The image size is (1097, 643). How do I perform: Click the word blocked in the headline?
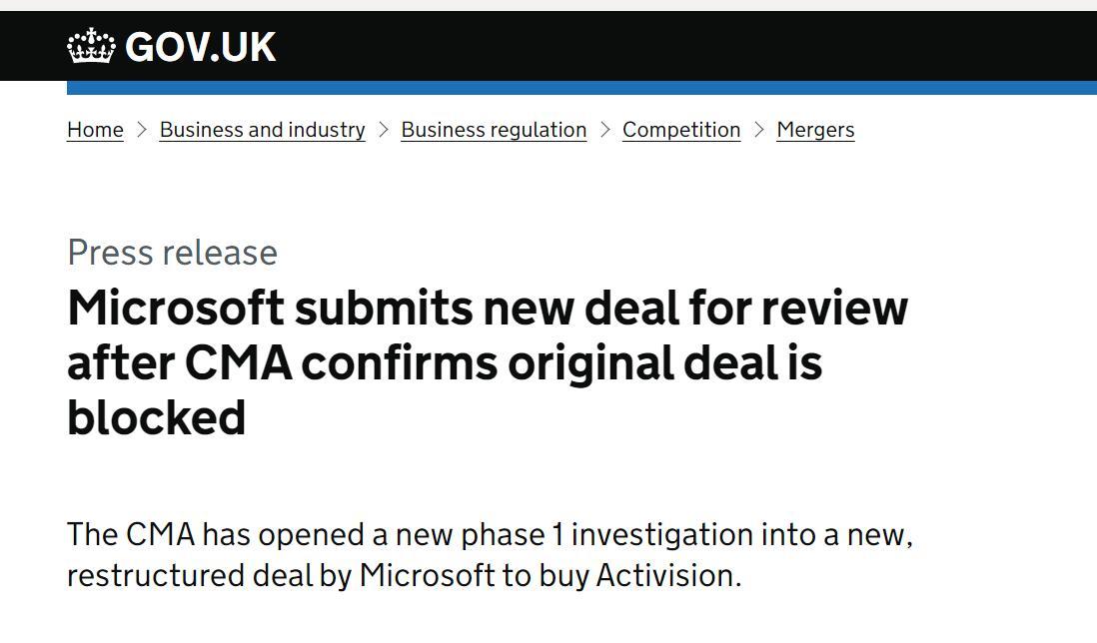tap(157, 418)
